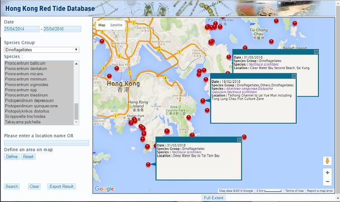The width and height of the screenshot is (340, 202).
Task: Click red marker pointing to Tathong Channel popup
Action: [203, 101]
